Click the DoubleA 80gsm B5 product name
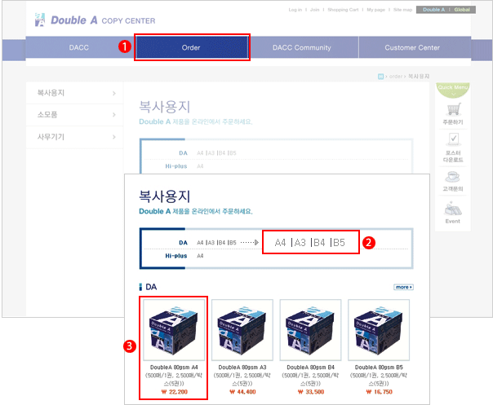The image size is (493, 405). tap(379, 367)
